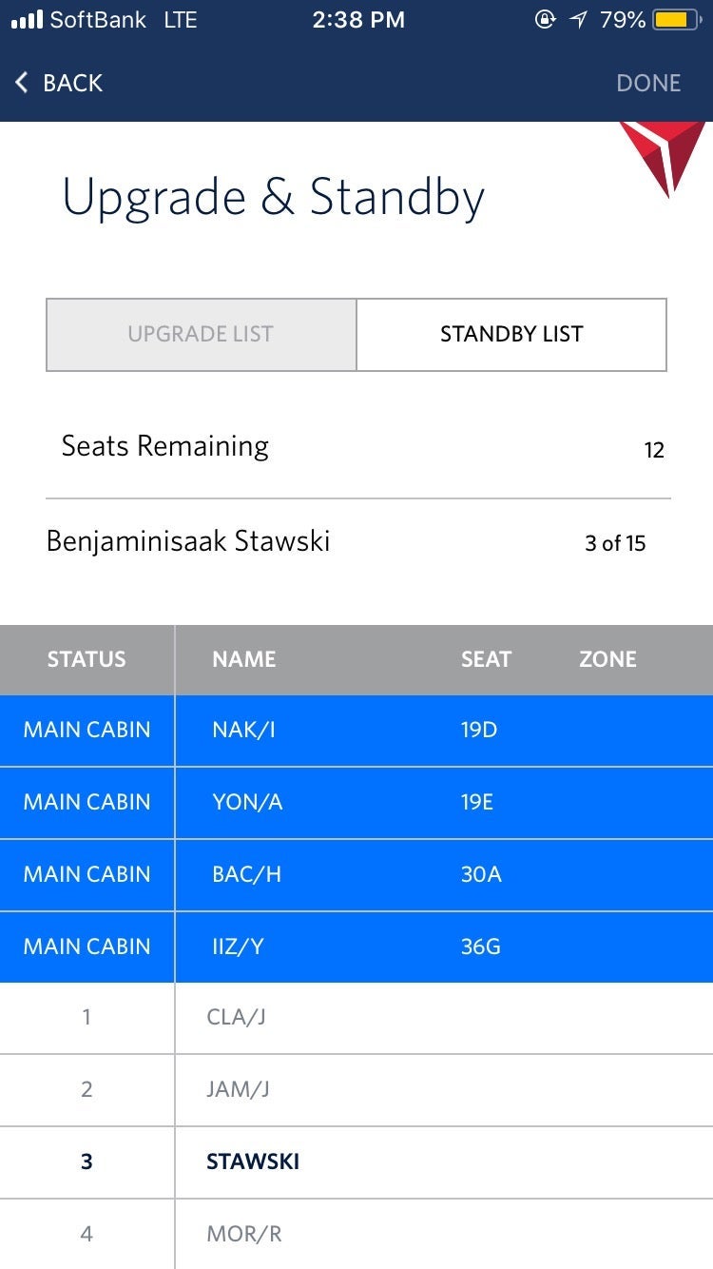The width and height of the screenshot is (713, 1269).
Task: Open the IIZ/Y row with seat 36G
Action: 356,947
